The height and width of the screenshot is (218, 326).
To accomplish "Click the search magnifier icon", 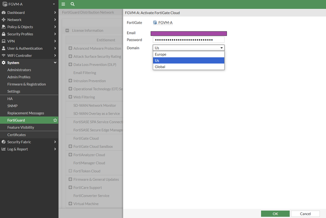I will [x=73, y=4].
